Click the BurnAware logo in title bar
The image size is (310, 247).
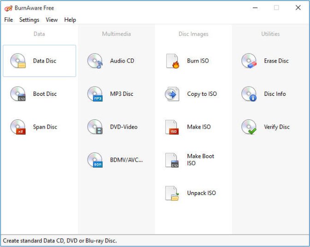8,8
